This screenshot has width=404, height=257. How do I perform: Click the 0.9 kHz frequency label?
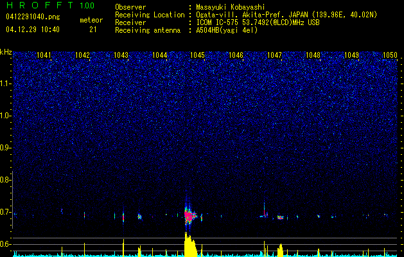[5, 148]
